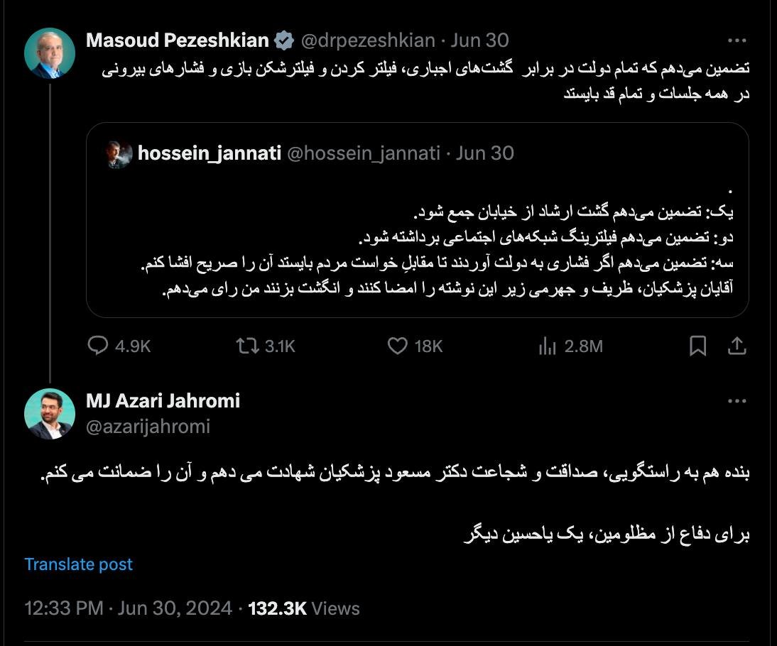Click the Masoud Pezeshkian display name
Viewport: 777px width, 646px height.
(178, 40)
